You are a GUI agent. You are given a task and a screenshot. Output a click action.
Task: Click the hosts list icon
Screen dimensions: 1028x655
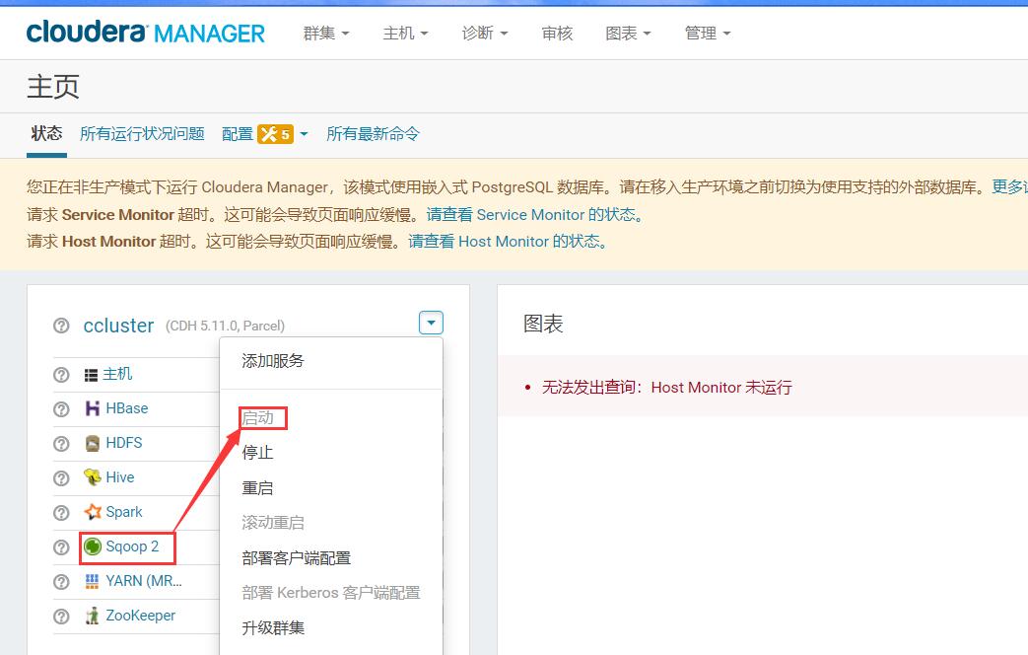[91, 375]
